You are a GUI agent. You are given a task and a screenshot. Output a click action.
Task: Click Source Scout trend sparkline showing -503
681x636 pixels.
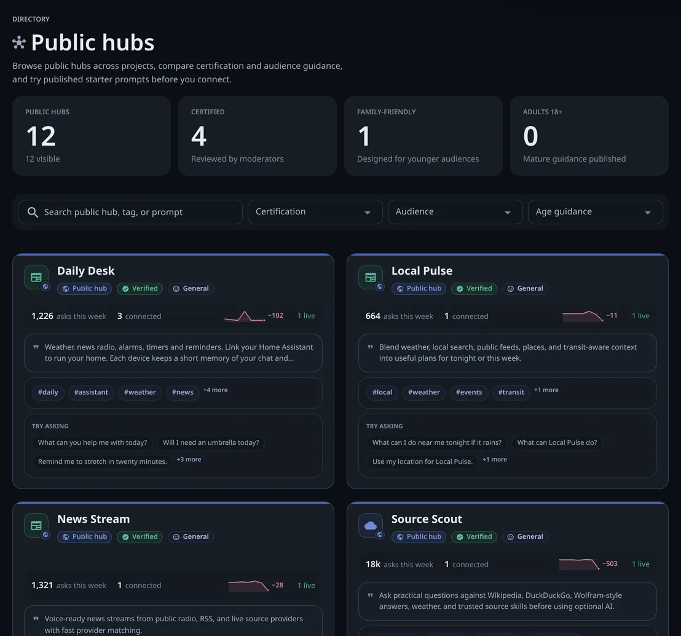click(580, 564)
